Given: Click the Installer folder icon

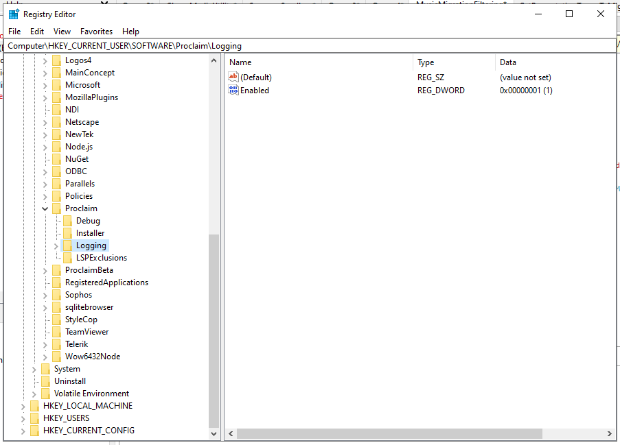Looking at the screenshot, I should 67,233.
